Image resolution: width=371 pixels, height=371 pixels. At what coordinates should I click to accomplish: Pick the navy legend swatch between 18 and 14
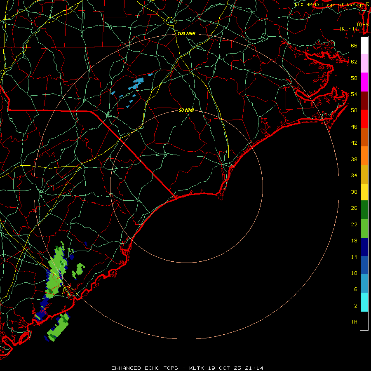(x=364, y=247)
